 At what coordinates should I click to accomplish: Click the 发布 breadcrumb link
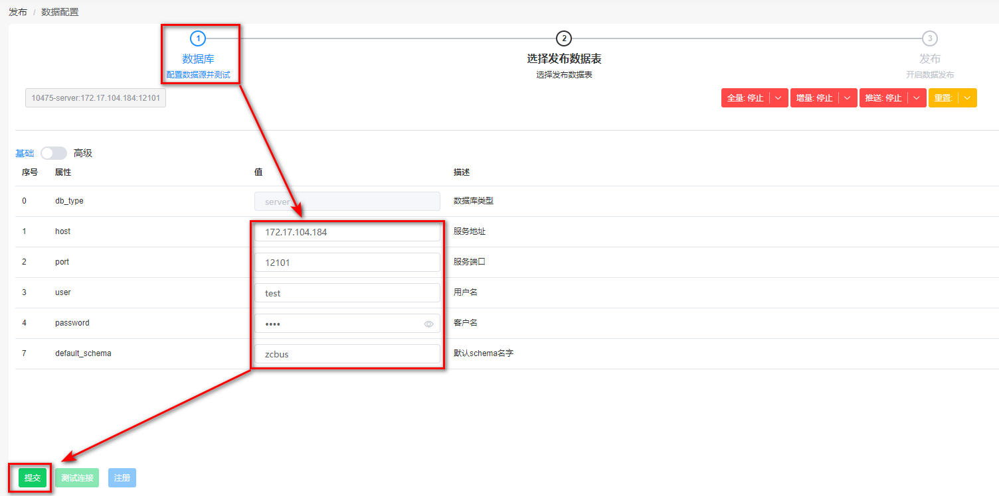18,12
